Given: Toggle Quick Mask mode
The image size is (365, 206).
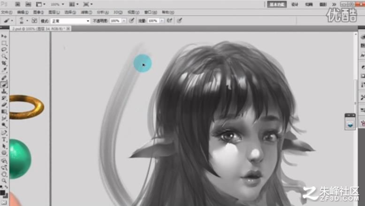Looking at the screenshot, I should 4,203.
